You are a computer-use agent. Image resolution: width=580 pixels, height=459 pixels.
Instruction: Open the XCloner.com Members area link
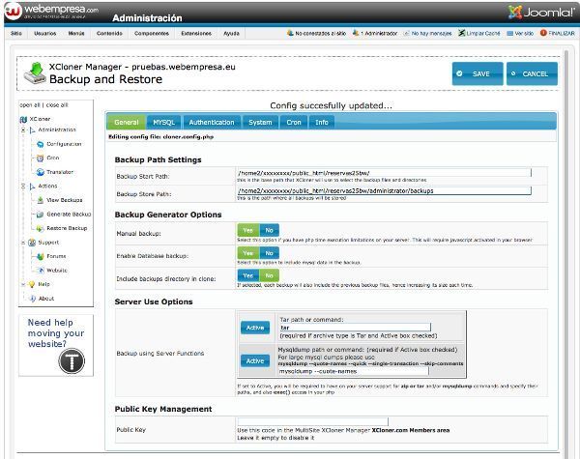pos(411,431)
